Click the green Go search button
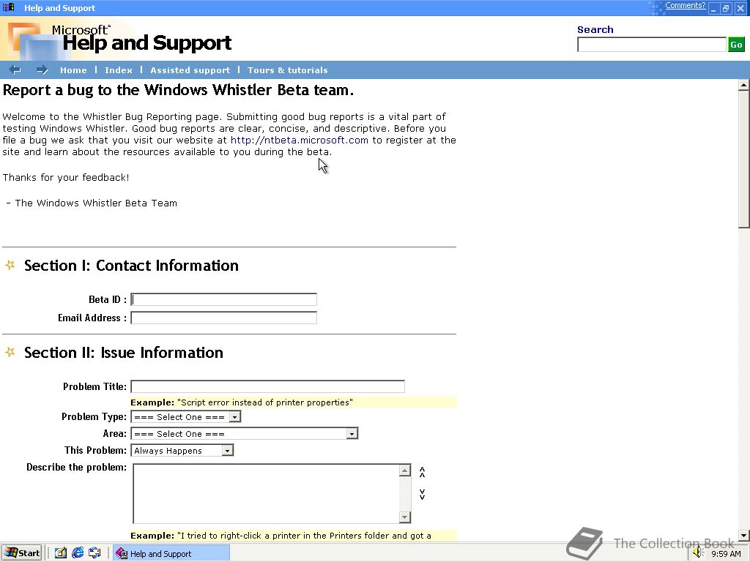750x562 pixels. pyautogui.click(x=736, y=45)
